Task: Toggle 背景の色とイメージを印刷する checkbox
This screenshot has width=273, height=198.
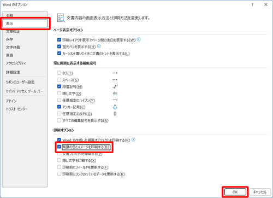Action: coord(59,147)
